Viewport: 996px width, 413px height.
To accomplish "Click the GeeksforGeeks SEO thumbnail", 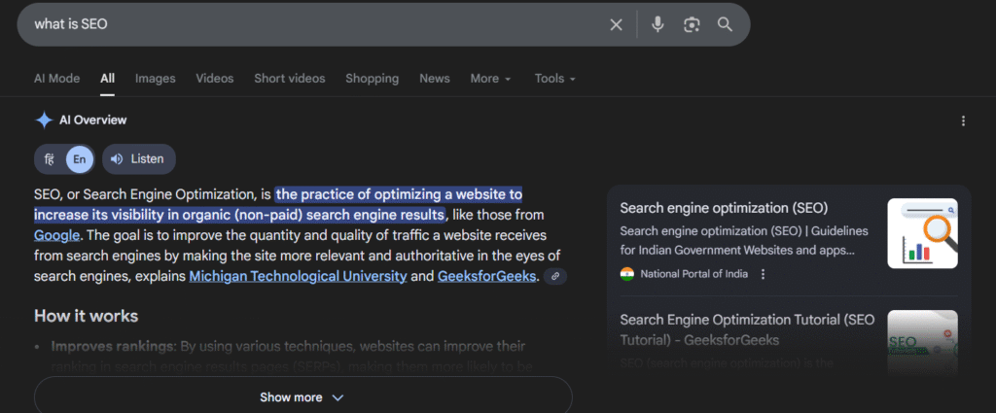I will pos(922,341).
